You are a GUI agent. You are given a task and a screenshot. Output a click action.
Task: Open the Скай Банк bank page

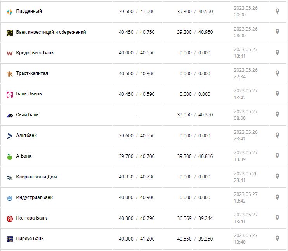coord(28,115)
